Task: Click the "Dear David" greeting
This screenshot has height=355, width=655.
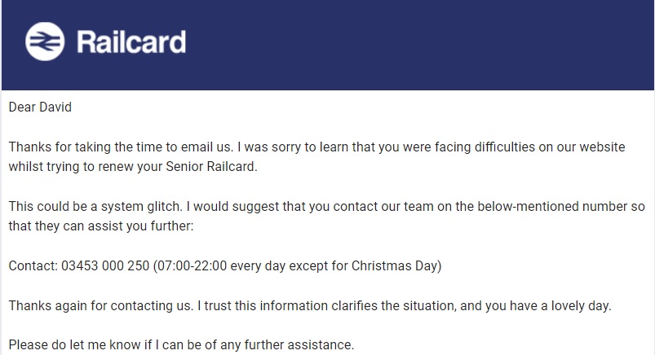Action: (41, 107)
